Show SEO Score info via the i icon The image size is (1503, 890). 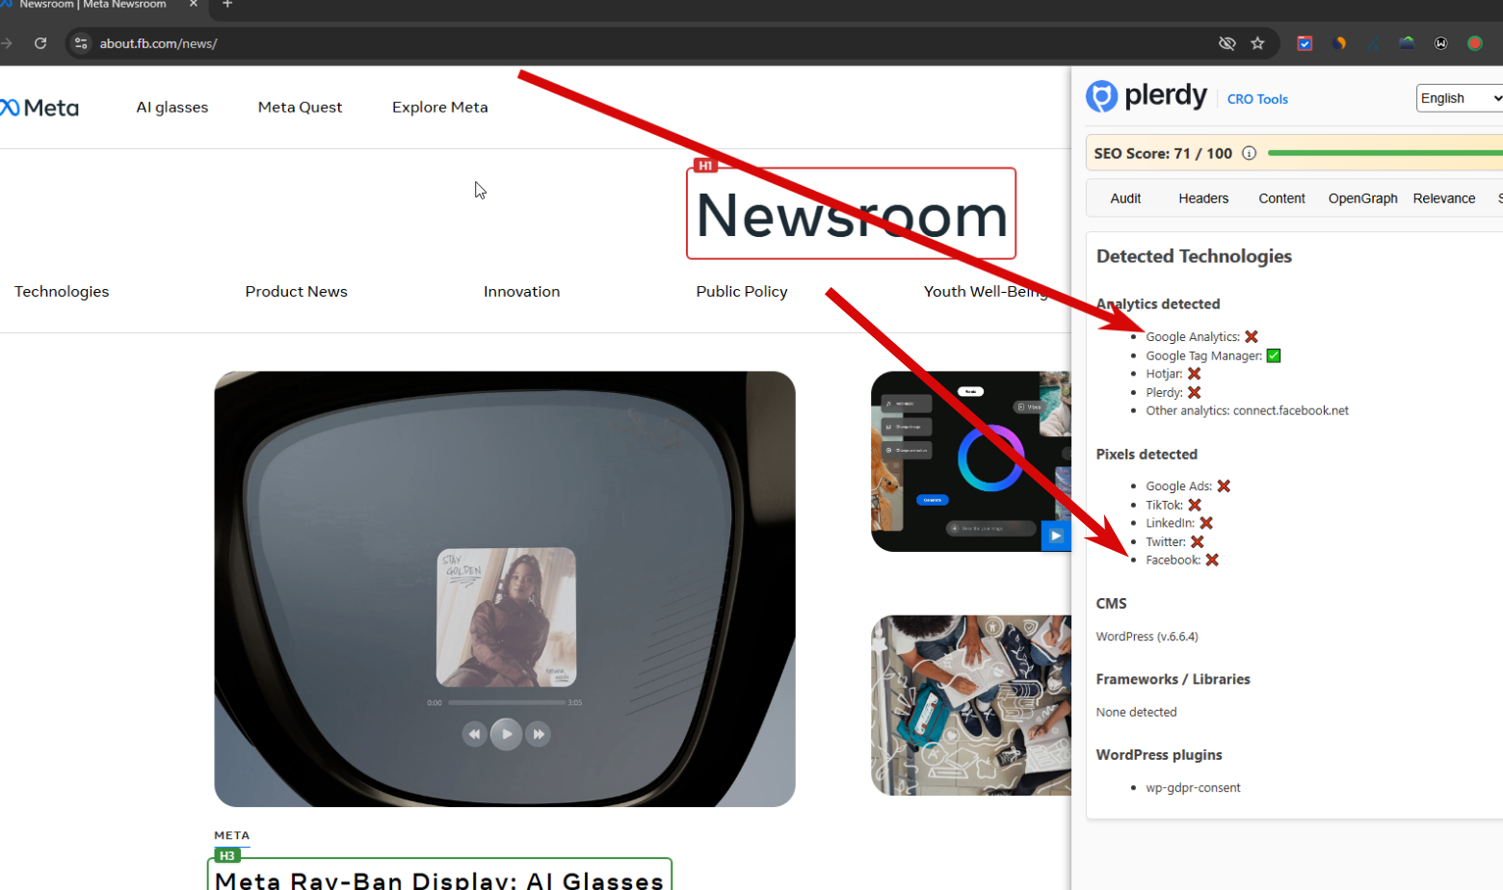pos(1249,153)
